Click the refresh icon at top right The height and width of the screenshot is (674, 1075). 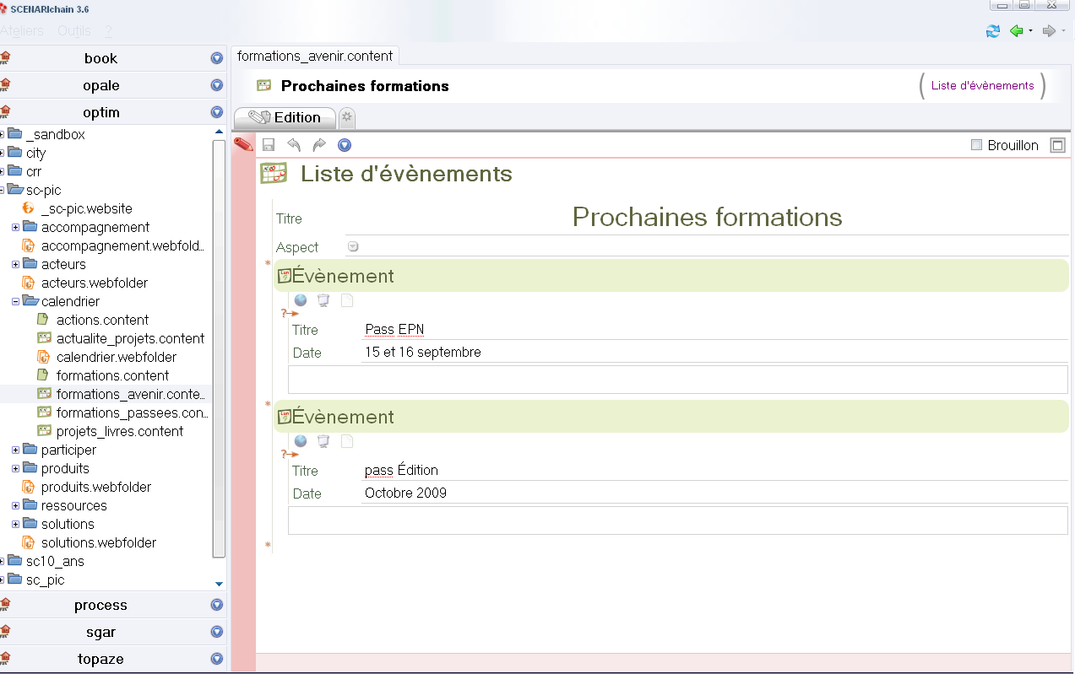(x=993, y=31)
